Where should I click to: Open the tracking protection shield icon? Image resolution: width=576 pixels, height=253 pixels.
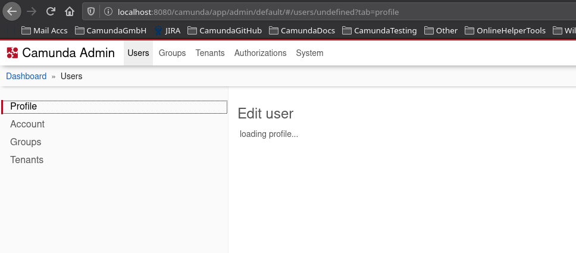(91, 11)
